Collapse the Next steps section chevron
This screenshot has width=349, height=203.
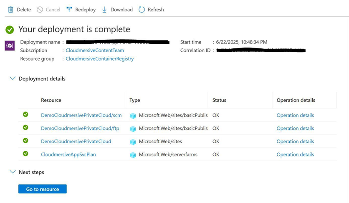(x=13, y=172)
